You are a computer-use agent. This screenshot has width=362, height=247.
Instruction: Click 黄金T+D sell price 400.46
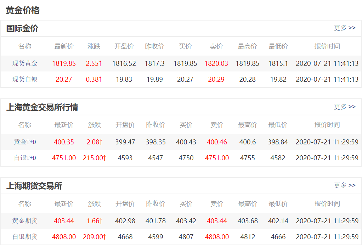[217, 142]
